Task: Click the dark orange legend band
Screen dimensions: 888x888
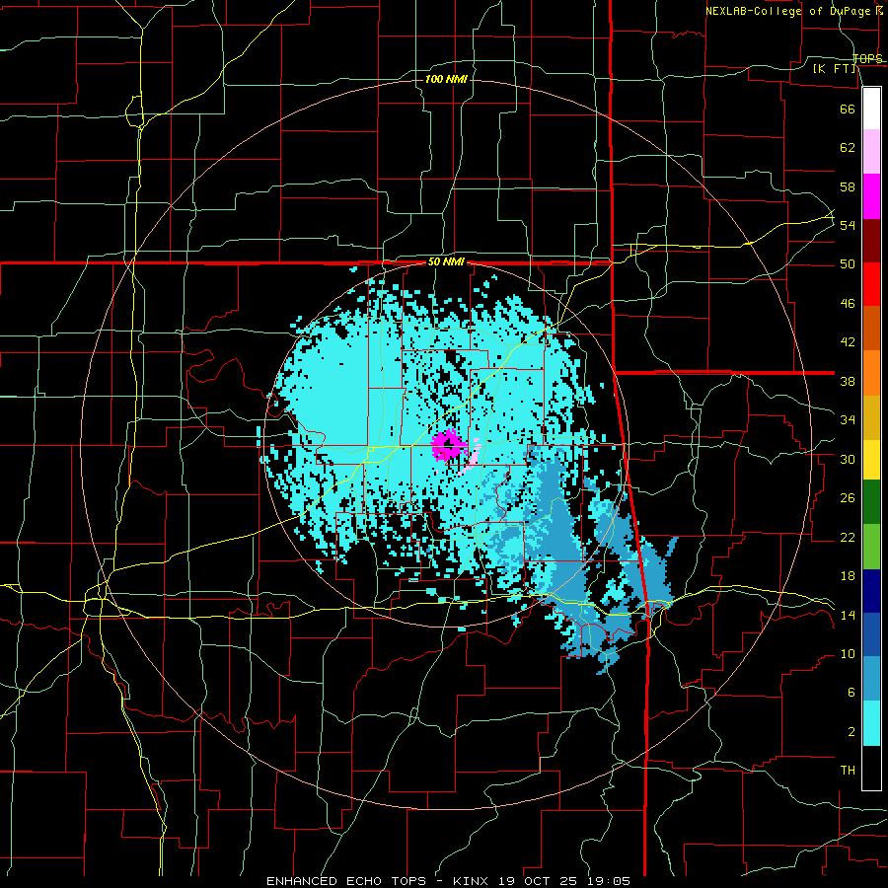Action: 871,329
